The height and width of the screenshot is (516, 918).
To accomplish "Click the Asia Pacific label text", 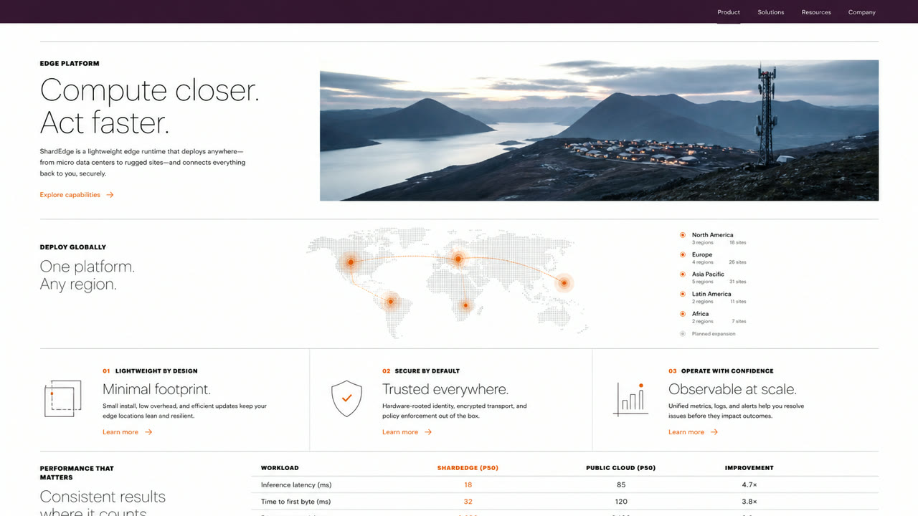I will [x=708, y=274].
